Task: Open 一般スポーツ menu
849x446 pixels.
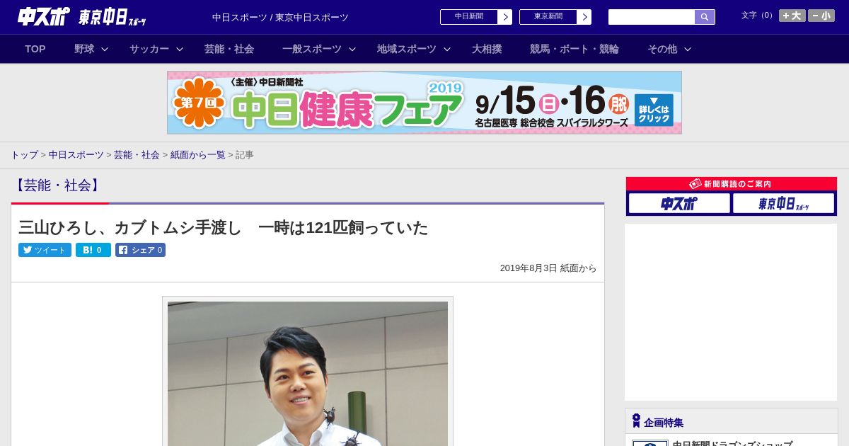Action: pos(312,49)
